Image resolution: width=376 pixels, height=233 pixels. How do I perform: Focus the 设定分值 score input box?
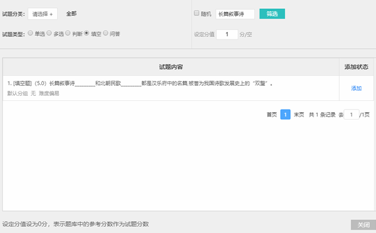click(227, 34)
